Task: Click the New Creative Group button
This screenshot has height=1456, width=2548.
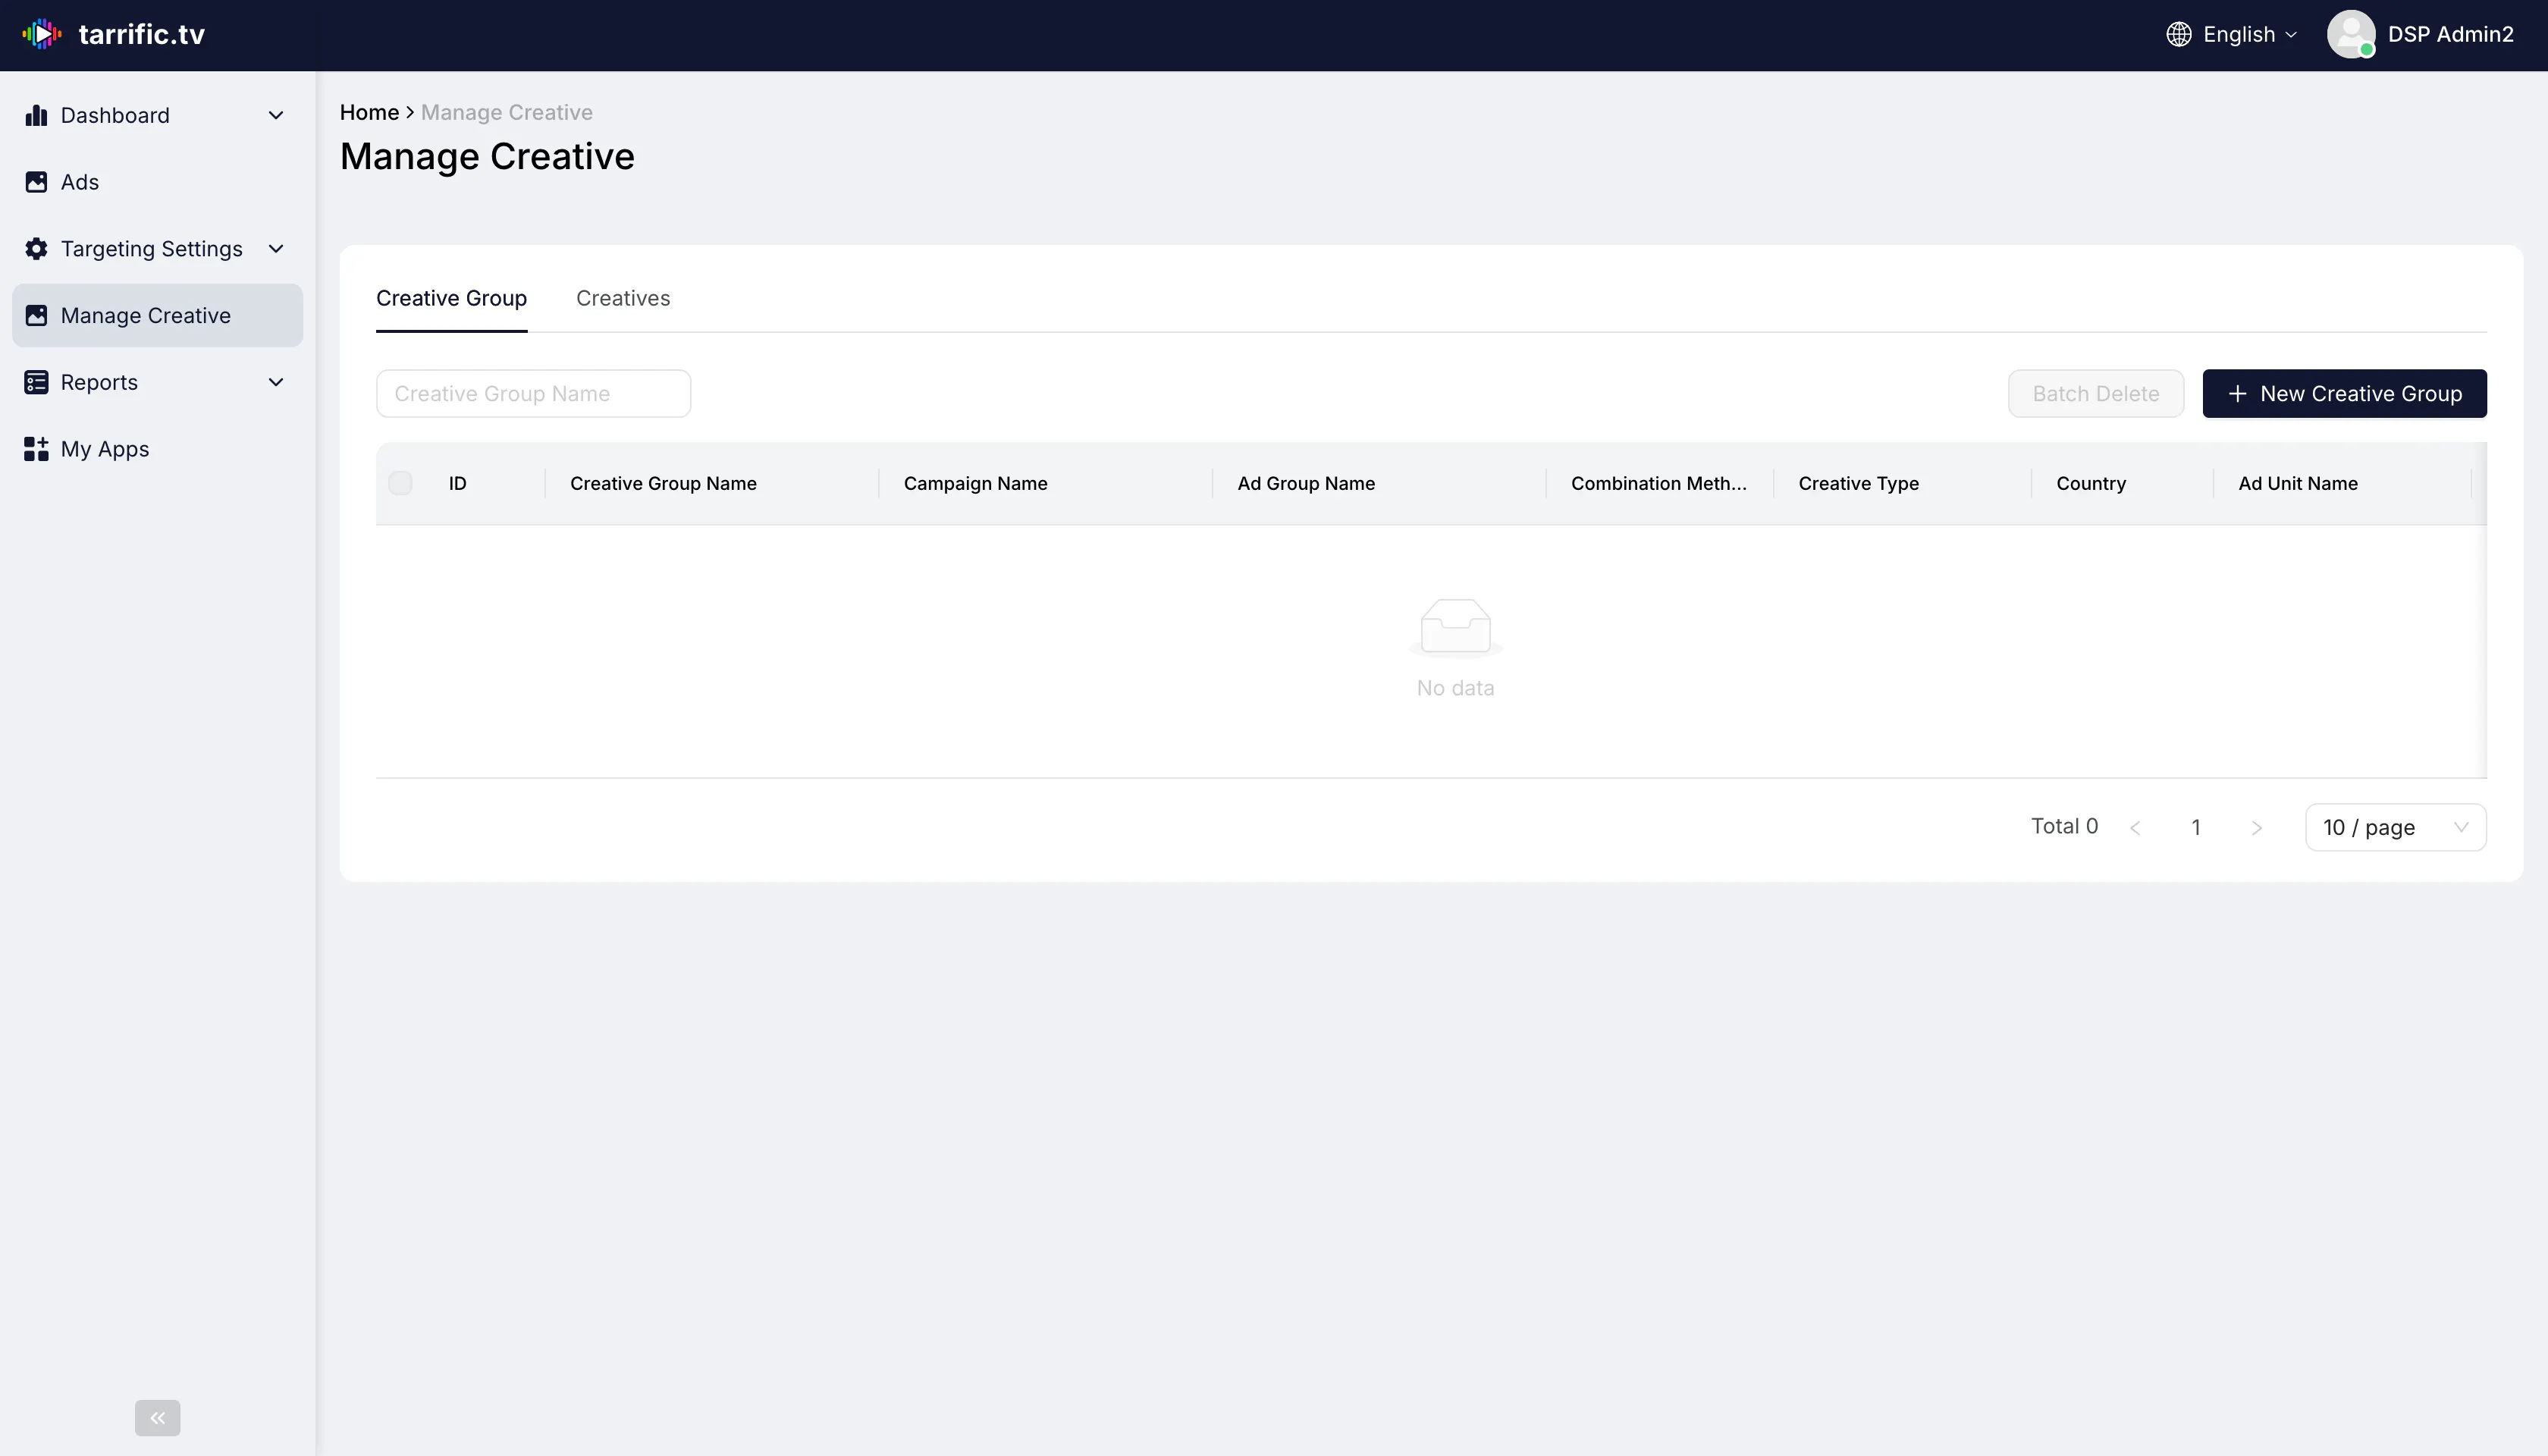Action: (2344, 394)
